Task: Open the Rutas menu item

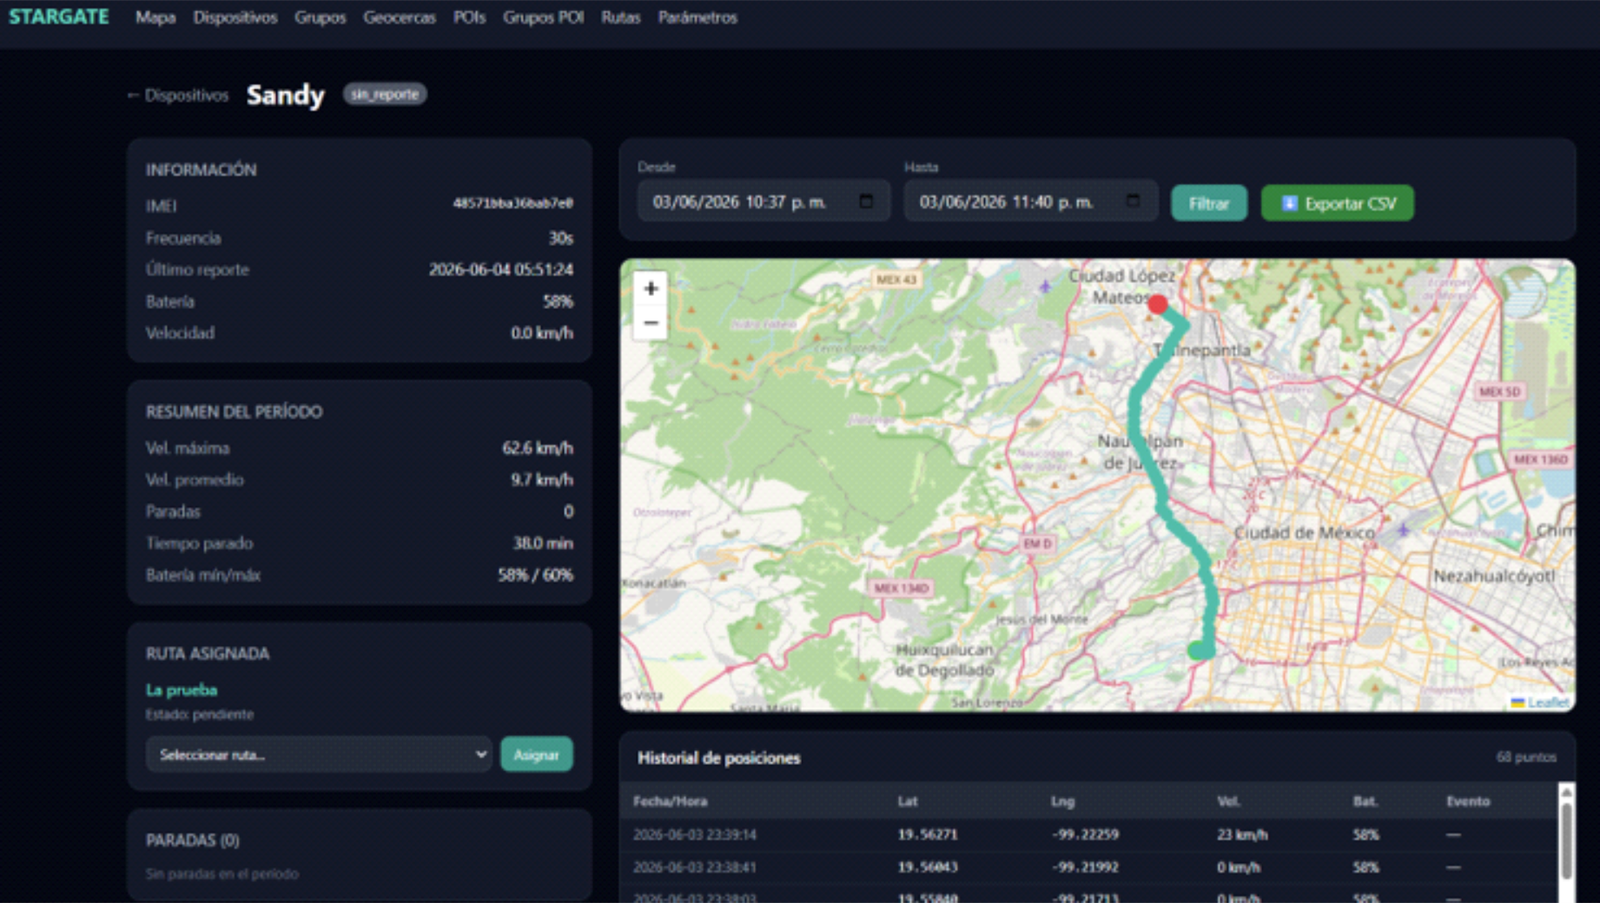Action: pyautogui.click(x=620, y=17)
